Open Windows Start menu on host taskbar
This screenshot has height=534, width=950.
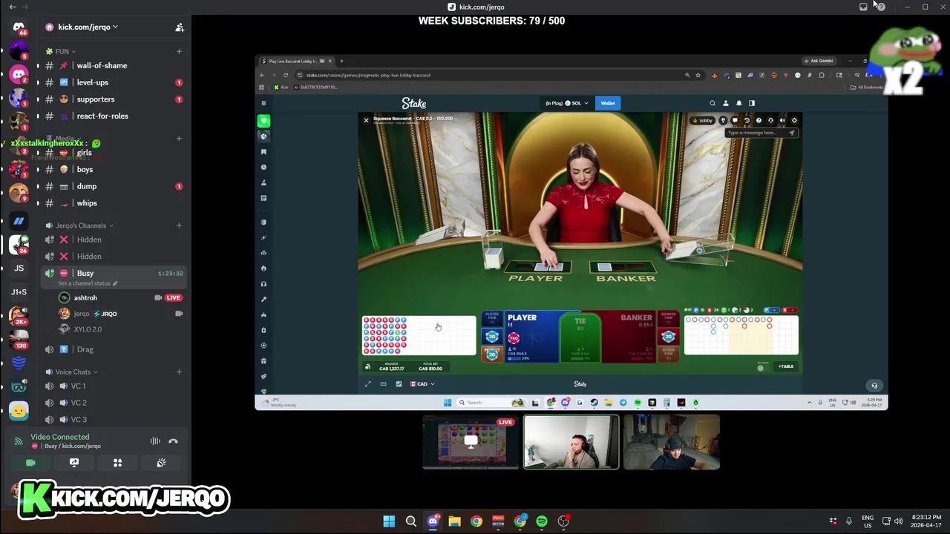click(x=389, y=521)
